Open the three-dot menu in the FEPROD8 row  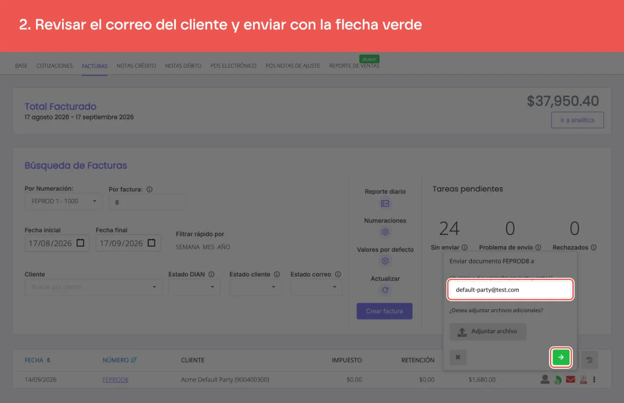[594, 380]
